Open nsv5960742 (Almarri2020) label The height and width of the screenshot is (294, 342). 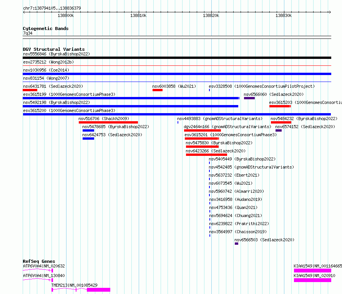click(x=236, y=191)
